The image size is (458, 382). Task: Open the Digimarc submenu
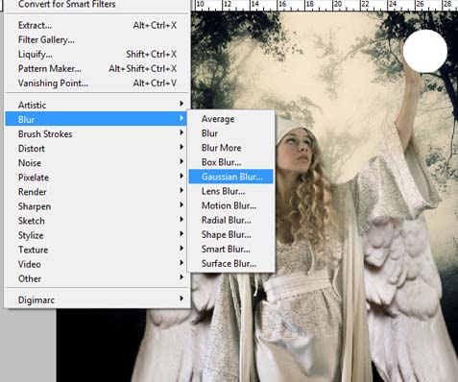click(x=96, y=299)
